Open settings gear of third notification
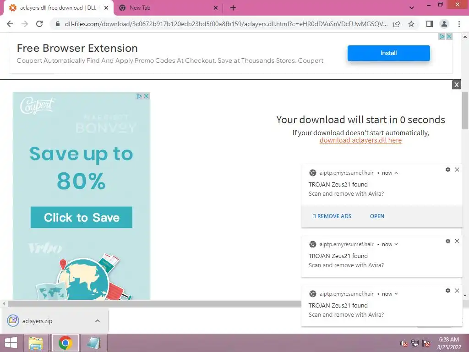The image size is (469, 352). click(448, 290)
